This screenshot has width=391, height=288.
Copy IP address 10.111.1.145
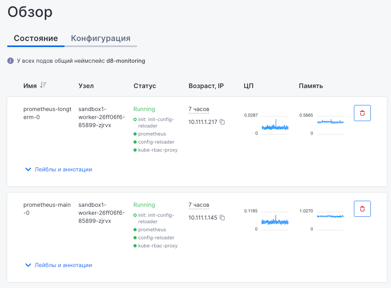pyautogui.click(x=222, y=218)
